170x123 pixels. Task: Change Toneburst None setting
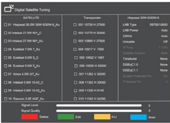click(x=164, y=59)
